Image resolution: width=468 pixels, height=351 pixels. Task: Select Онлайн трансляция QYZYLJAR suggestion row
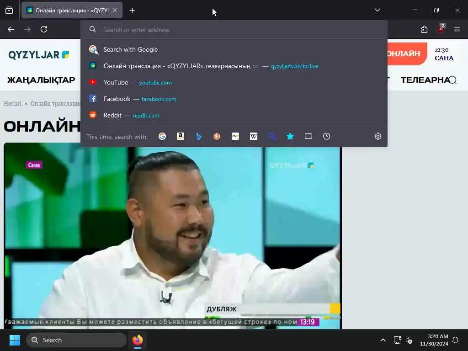[x=234, y=66]
